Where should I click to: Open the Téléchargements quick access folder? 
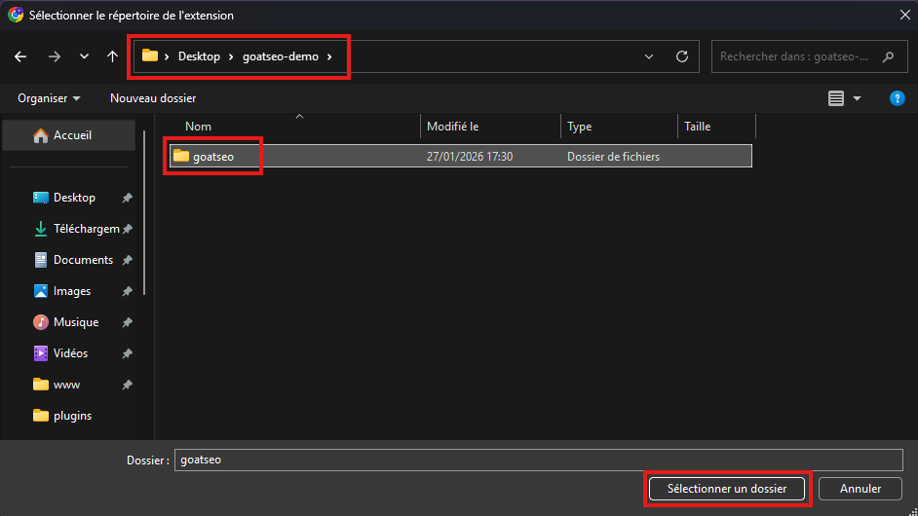[x=85, y=229]
